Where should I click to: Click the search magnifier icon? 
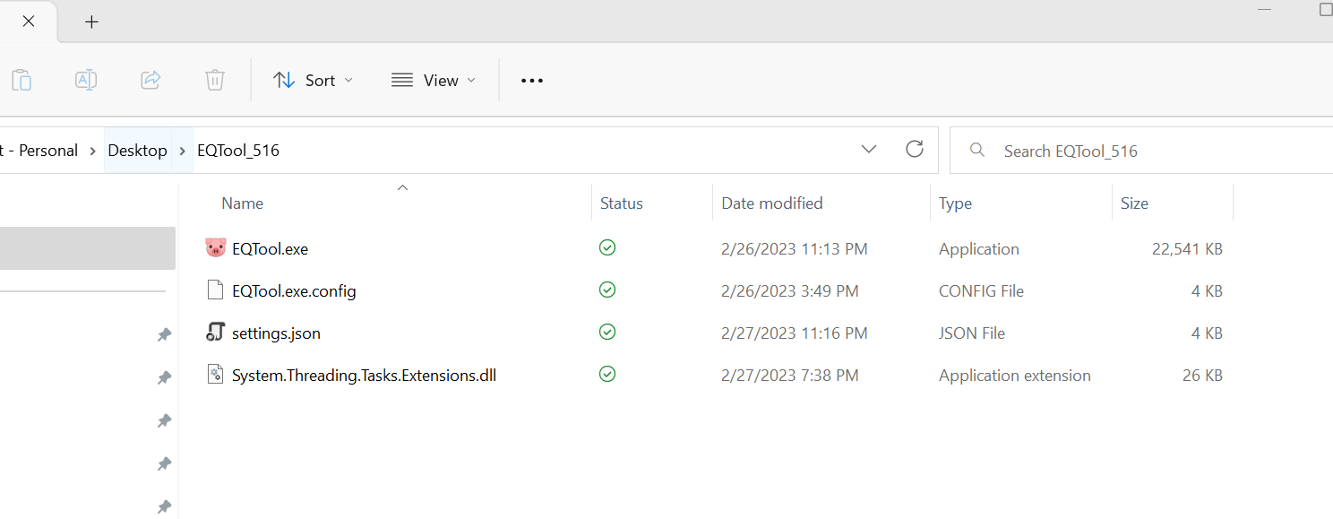tap(978, 151)
